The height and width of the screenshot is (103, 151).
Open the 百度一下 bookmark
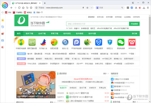click(38, 12)
